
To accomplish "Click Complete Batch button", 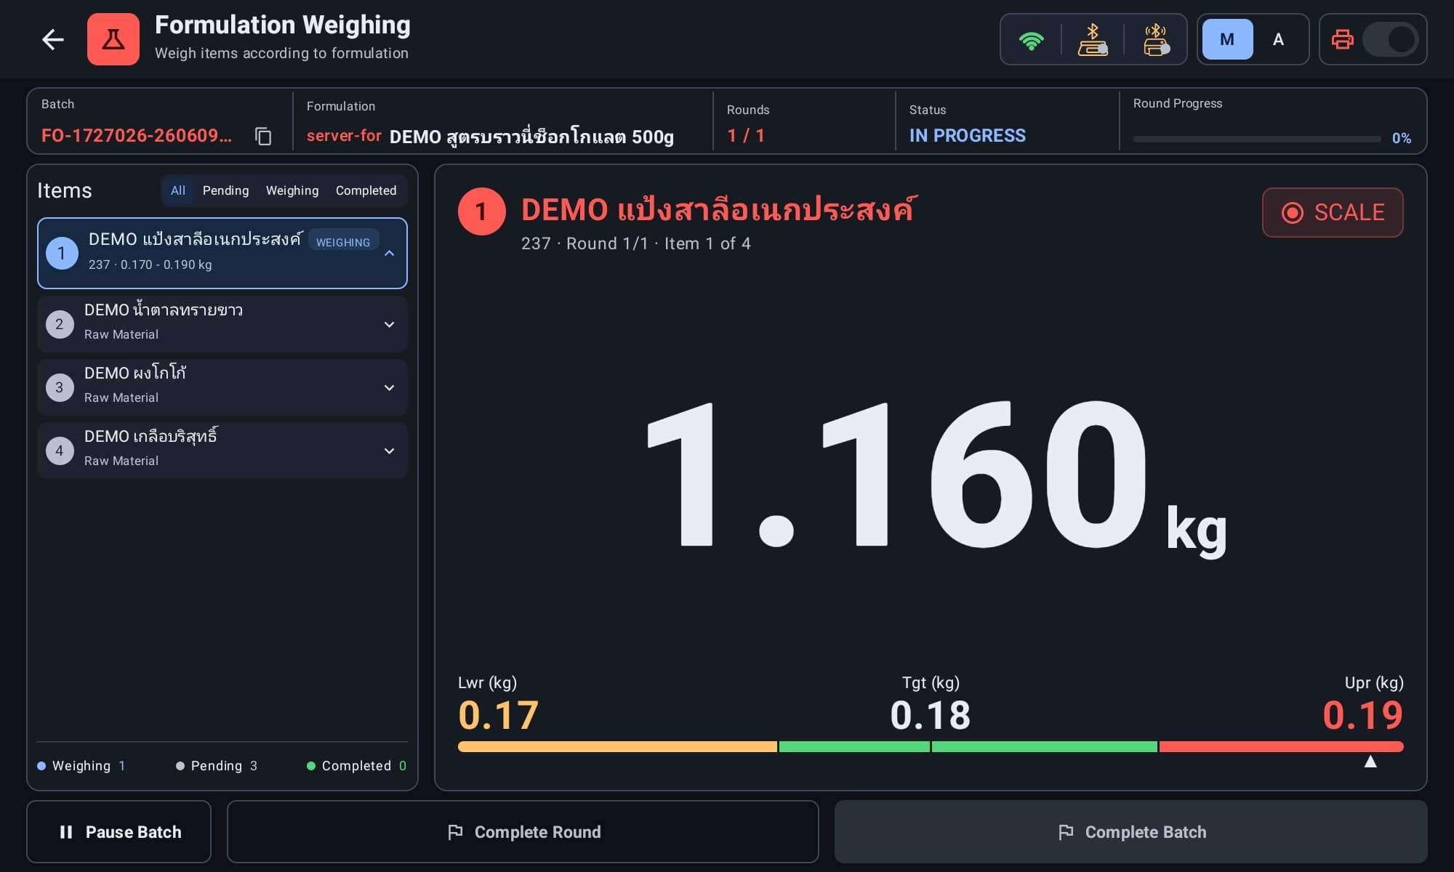I will (1130, 831).
